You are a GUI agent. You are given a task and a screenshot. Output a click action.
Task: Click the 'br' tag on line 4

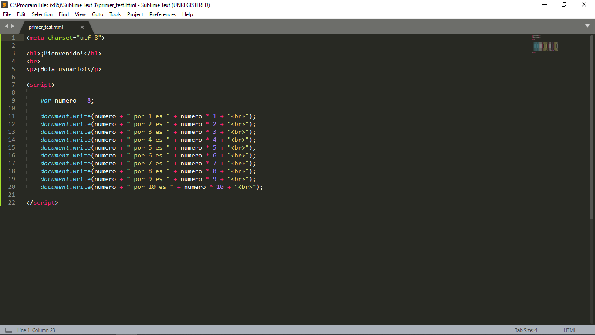click(x=33, y=62)
